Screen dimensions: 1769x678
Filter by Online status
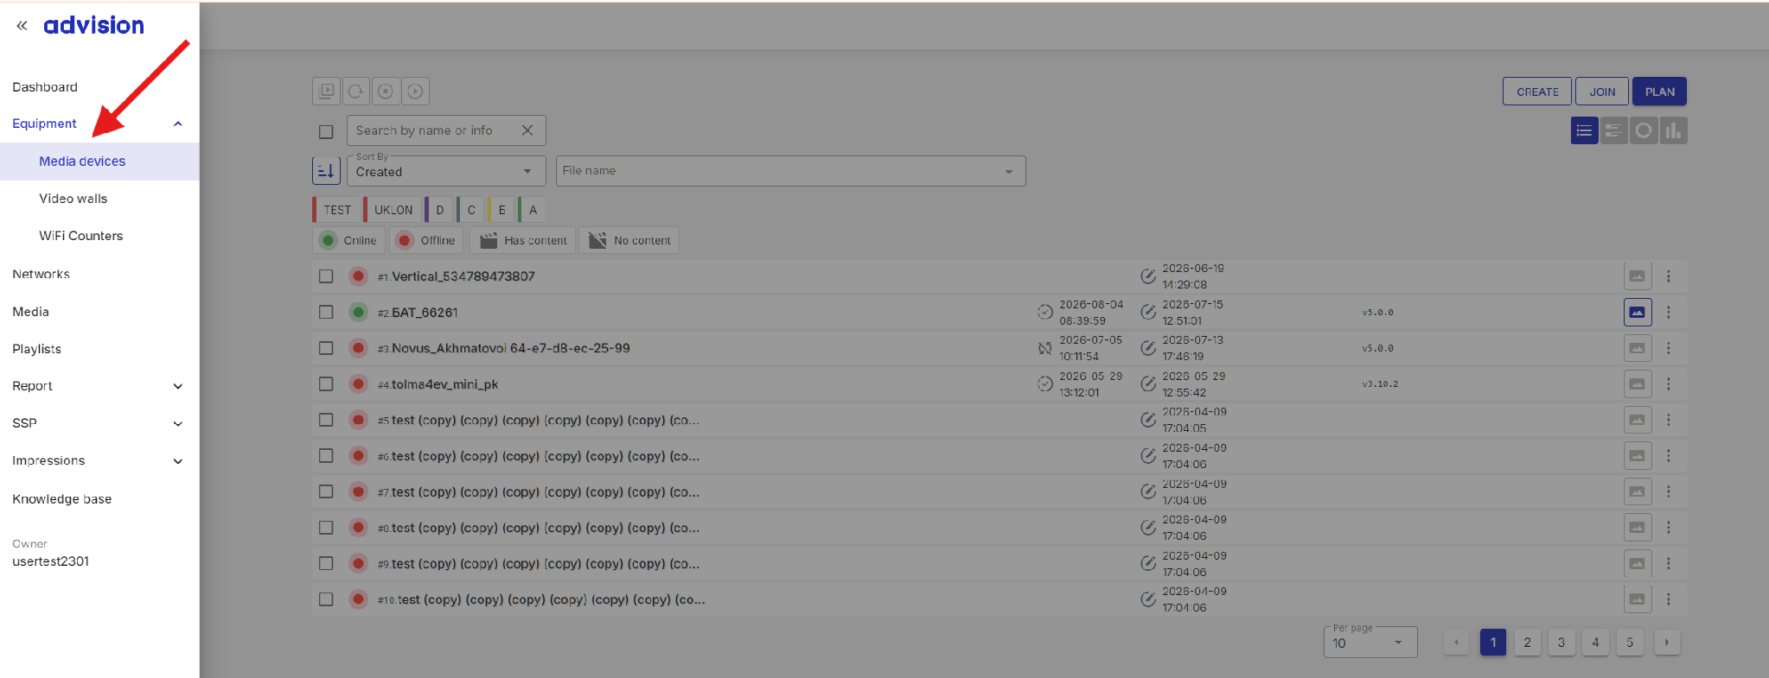[348, 240]
